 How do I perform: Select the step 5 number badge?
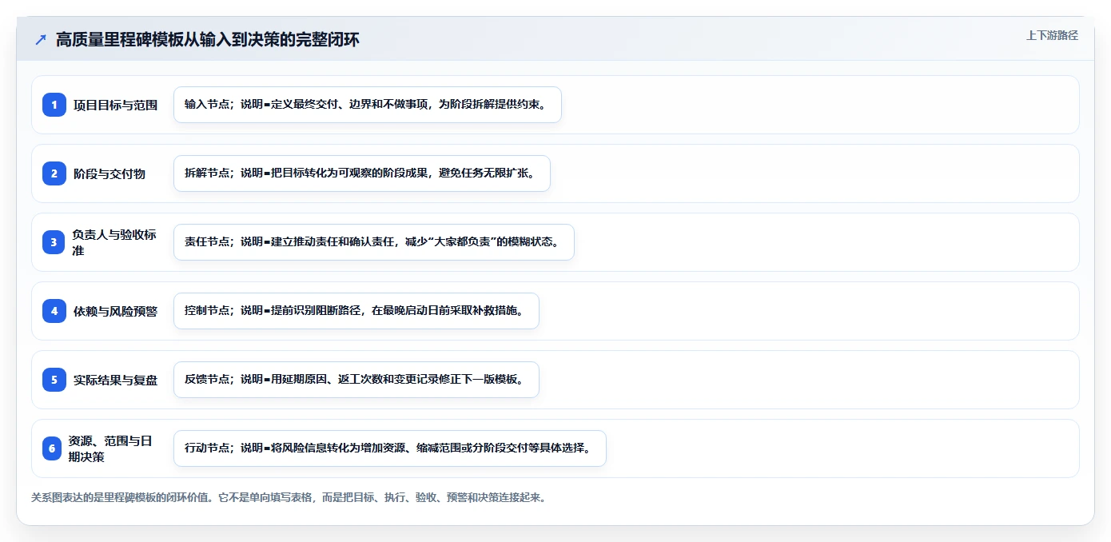click(x=54, y=380)
